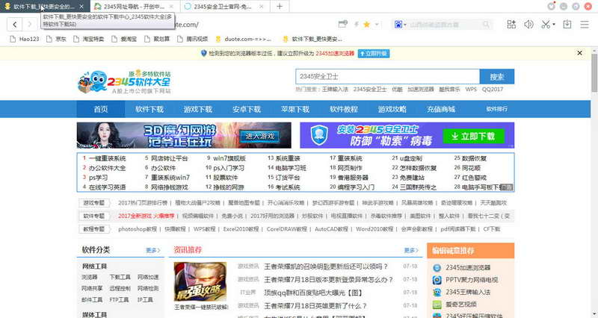Click the browser forward arrow
This screenshot has height=318, width=598.
click(30, 25)
